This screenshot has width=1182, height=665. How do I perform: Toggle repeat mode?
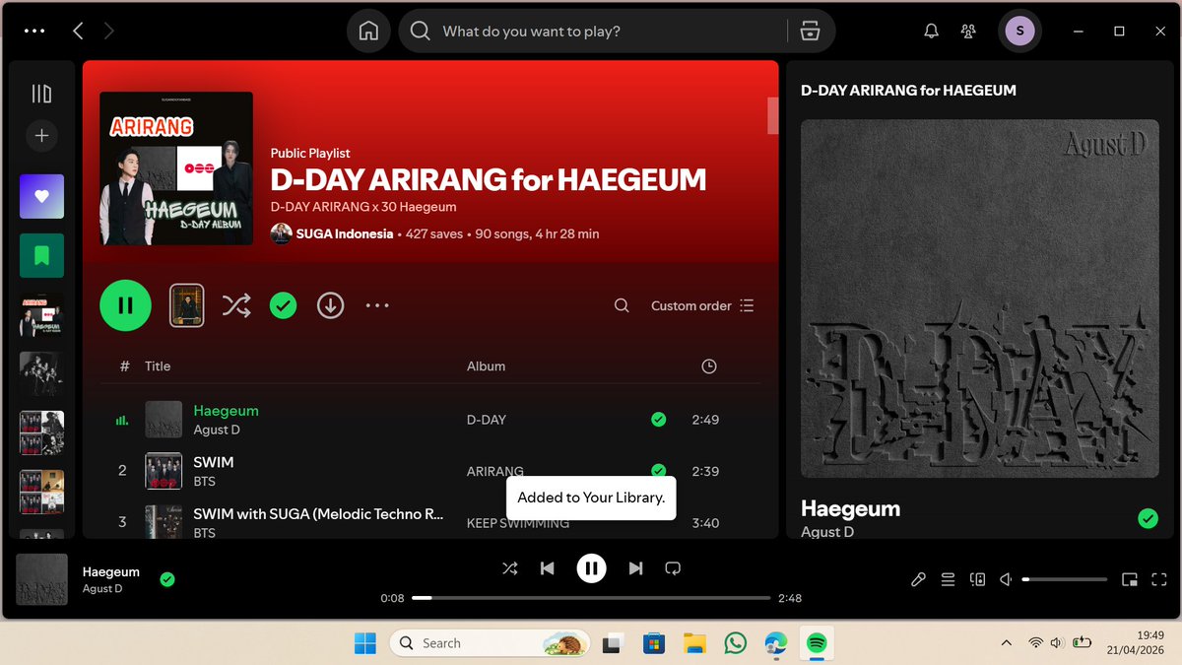point(673,568)
